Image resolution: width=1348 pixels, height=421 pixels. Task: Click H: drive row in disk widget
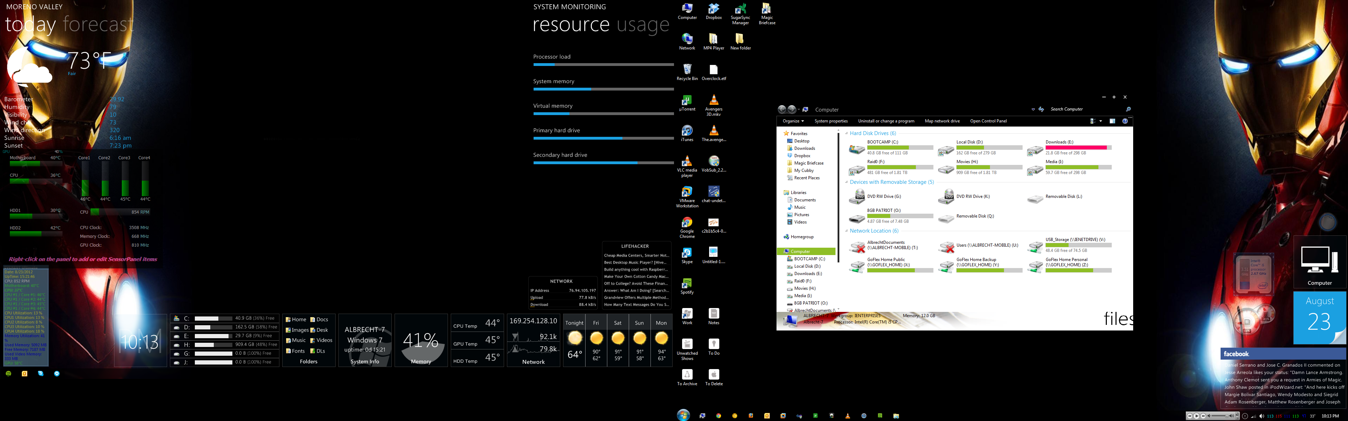225,345
